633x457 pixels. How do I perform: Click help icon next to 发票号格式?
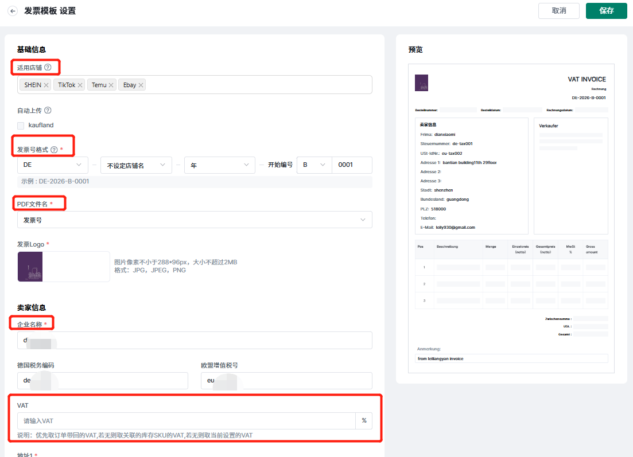pos(54,150)
